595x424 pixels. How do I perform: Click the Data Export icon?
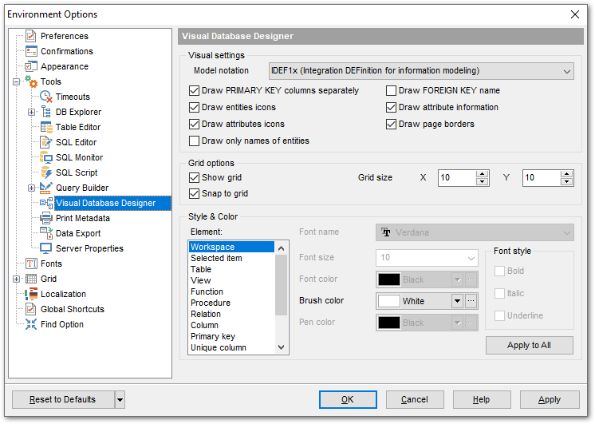tap(46, 233)
